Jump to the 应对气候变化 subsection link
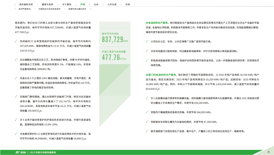Image resolution: width=274 pixels, height=155 pixels. click(25, 9)
